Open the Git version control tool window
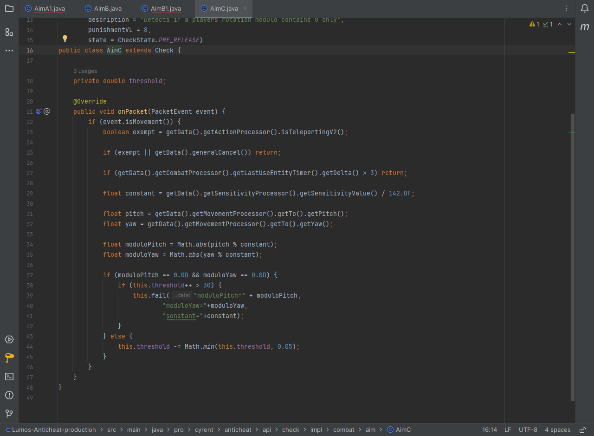Viewport: 594px width, 436px height. (x=9, y=413)
